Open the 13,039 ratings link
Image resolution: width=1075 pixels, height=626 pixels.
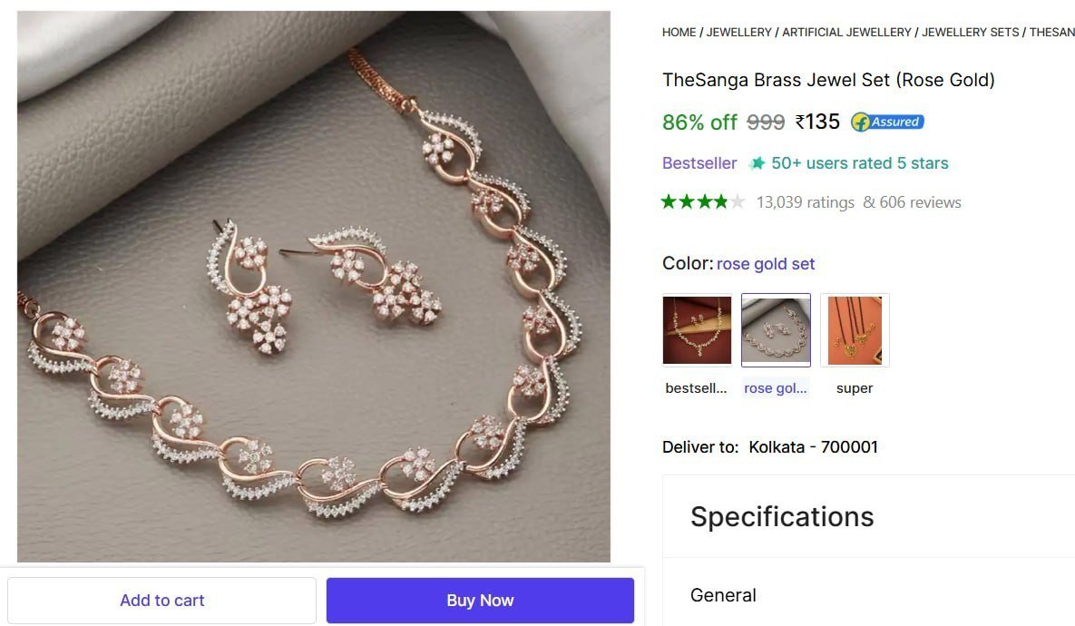pyautogui.click(x=806, y=202)
